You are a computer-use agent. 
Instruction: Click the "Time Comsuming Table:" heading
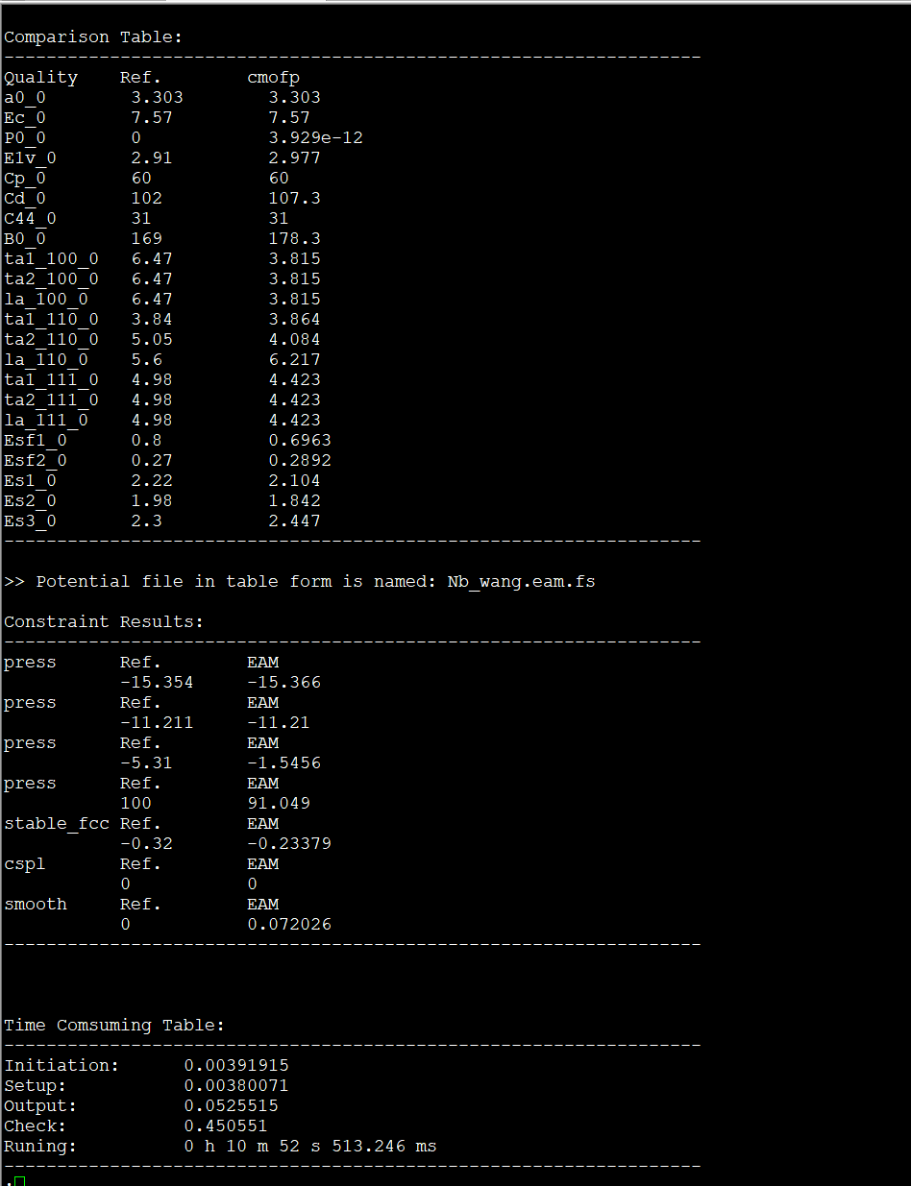tap(114, 1026)
